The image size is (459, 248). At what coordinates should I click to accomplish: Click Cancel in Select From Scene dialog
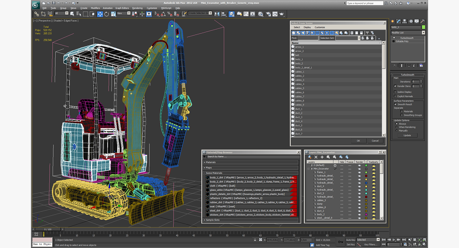coord(375,141)
